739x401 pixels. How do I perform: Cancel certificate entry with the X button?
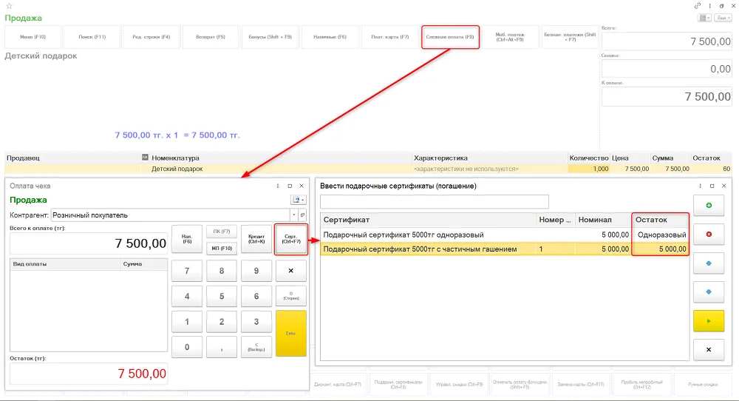[709, 349]
